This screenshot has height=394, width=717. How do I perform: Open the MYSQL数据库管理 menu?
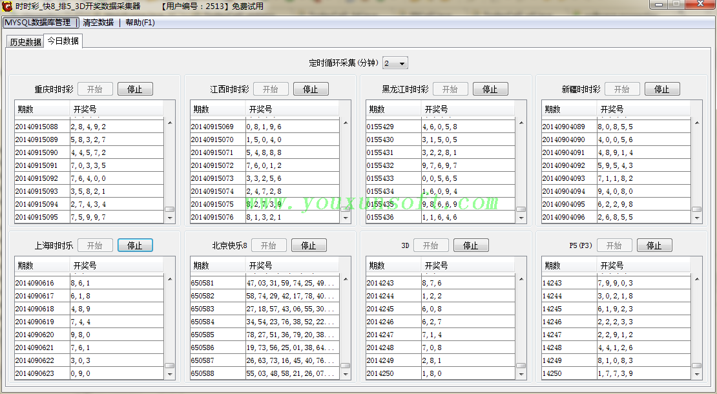click(x=38, y=23)
